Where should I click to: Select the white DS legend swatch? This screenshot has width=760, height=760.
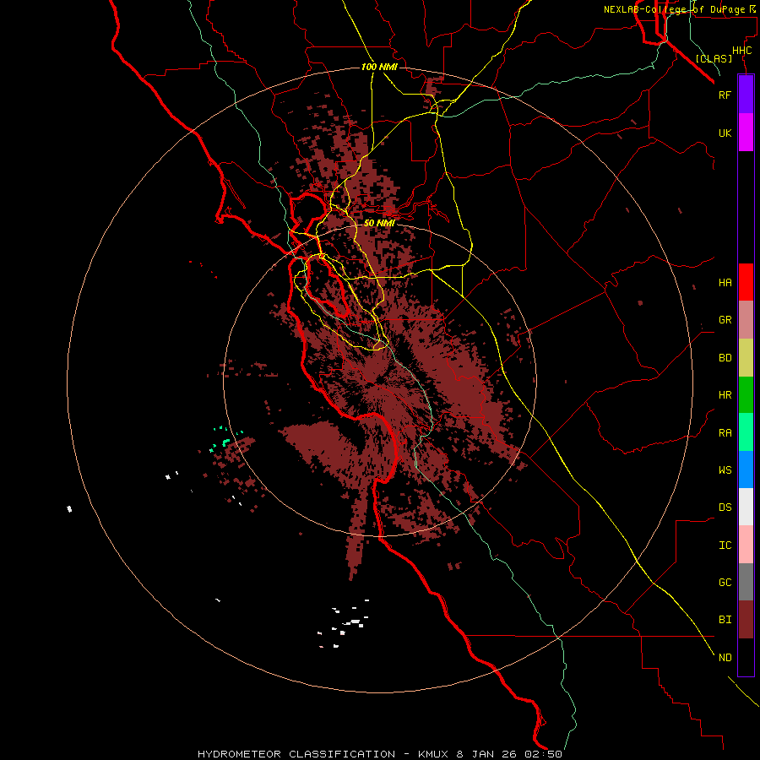click(x=746, y=507)
